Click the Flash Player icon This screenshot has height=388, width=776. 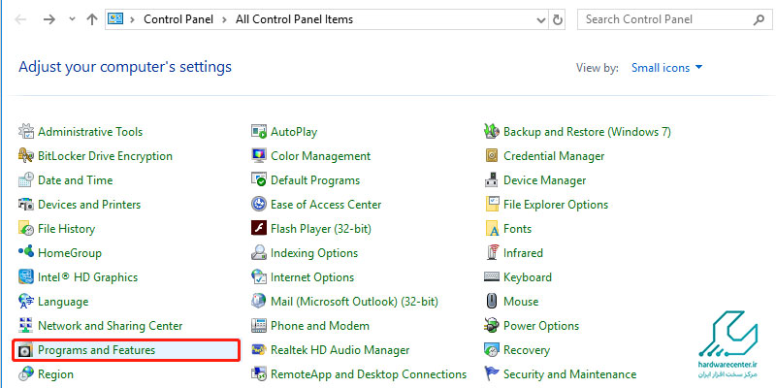(x=259, y=229)
